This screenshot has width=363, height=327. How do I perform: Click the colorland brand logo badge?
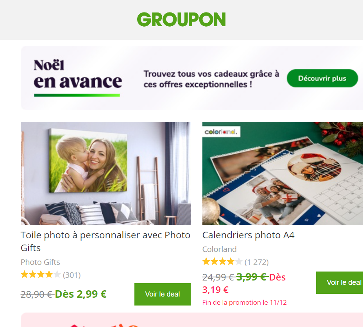[x=221, y=132]
